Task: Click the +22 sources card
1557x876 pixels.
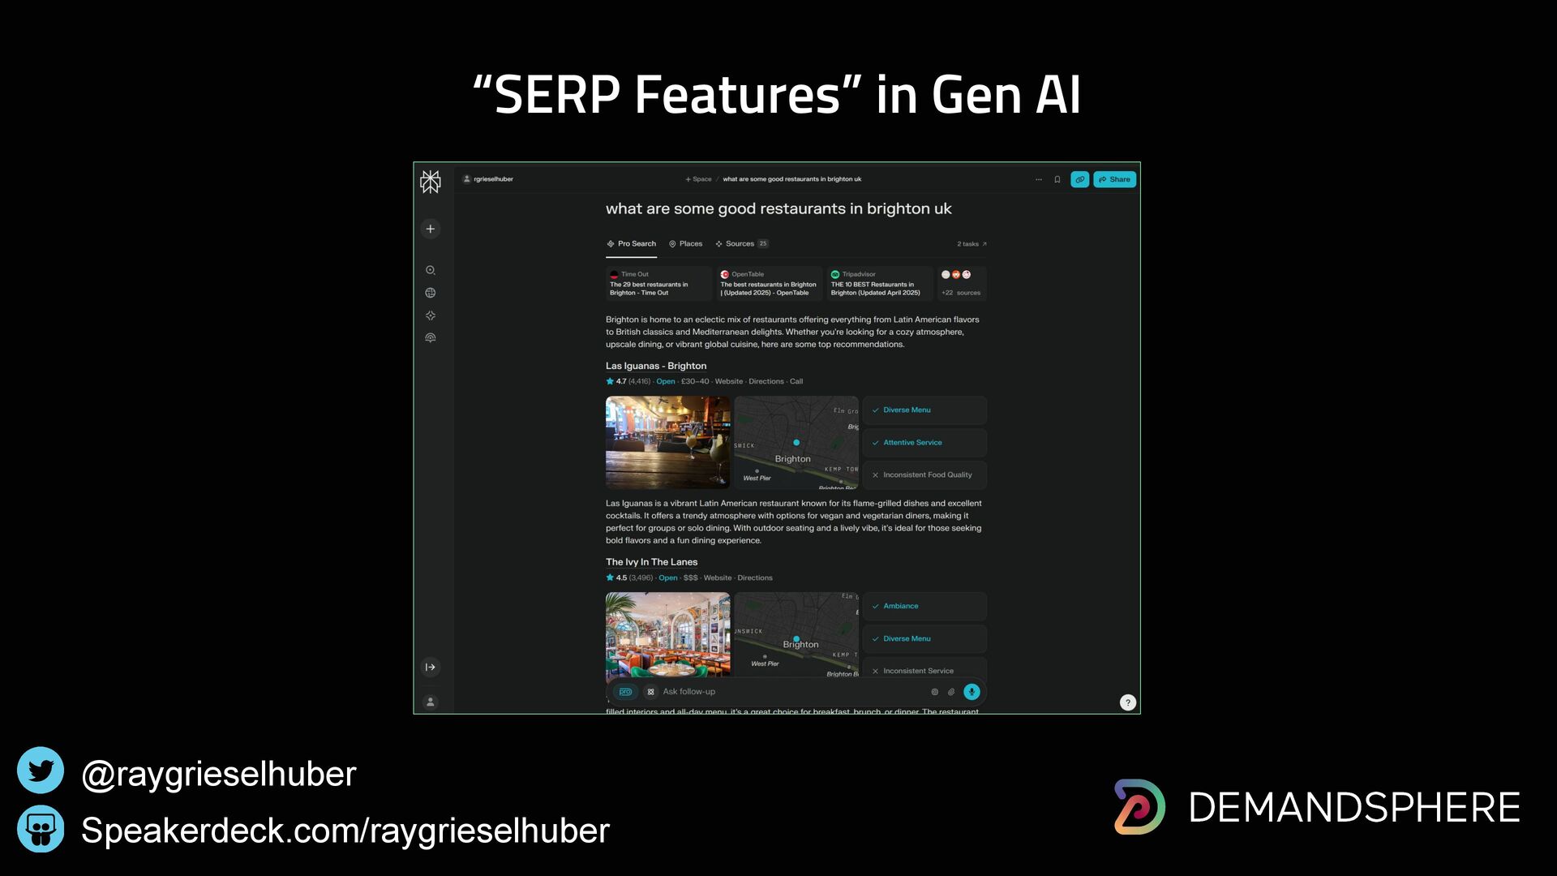Action: click(x=962, y=284)
